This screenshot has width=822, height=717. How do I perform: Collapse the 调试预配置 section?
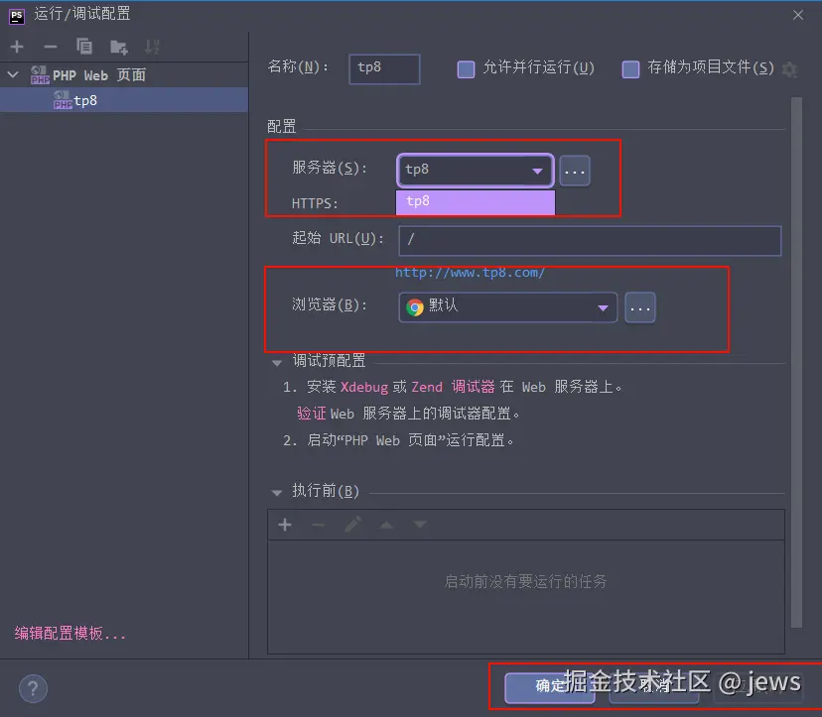277,362
